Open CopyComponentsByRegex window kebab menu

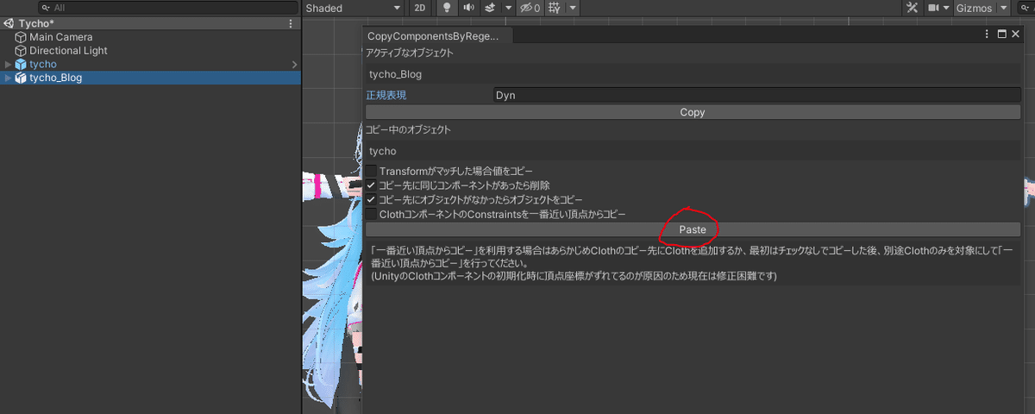987,34
